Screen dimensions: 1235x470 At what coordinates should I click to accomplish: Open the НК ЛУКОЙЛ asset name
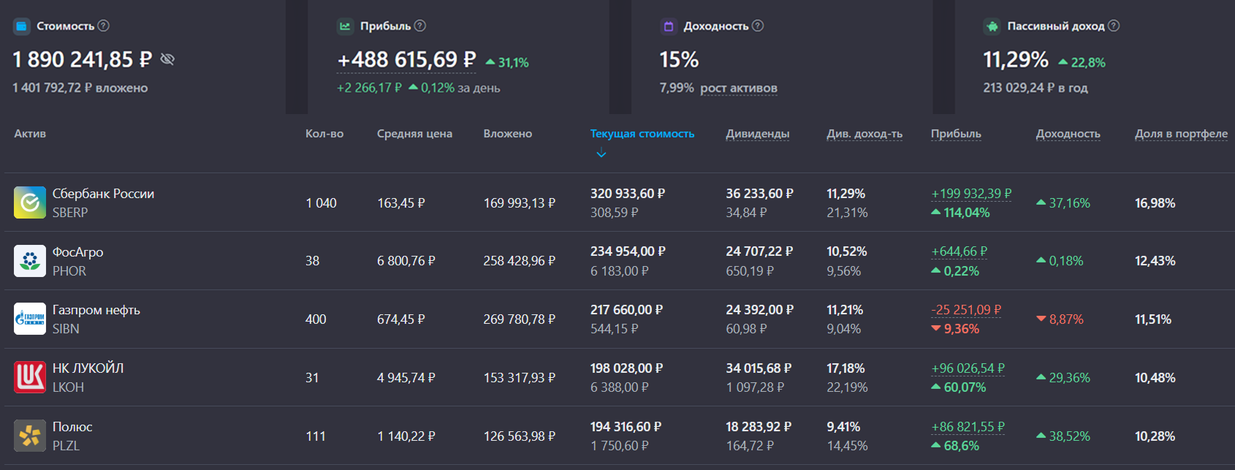tap(88, 368)
